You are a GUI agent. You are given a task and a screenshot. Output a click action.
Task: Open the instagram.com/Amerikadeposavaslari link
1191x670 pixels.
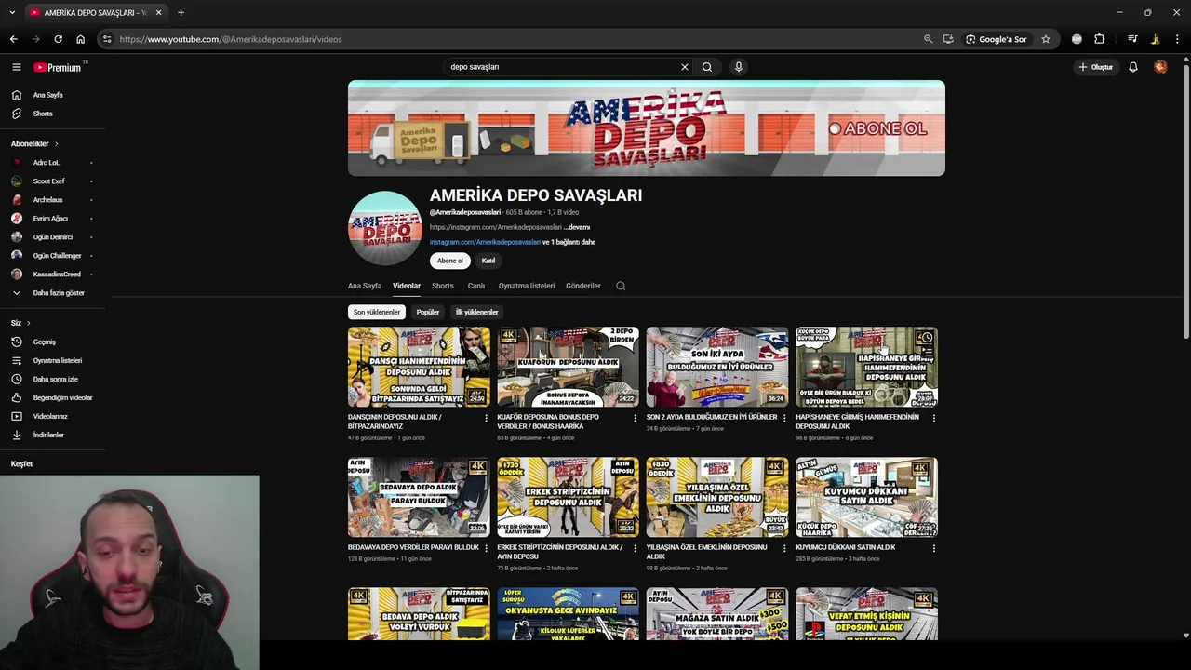point(485,242)
